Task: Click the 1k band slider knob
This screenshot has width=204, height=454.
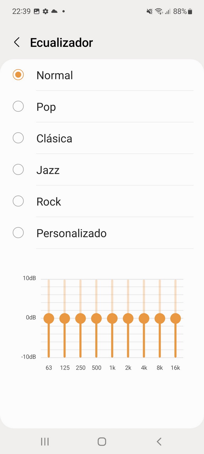Action: click(112, 318)
